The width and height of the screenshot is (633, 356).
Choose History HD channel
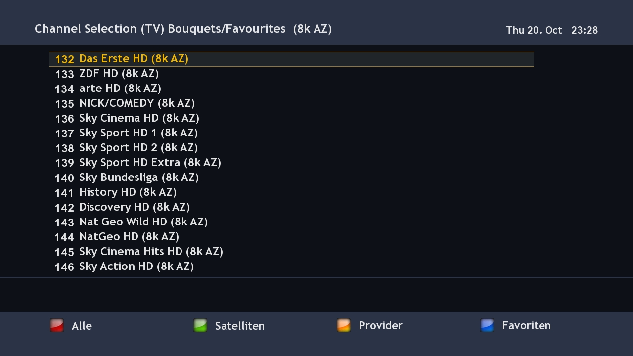coord(128,192)
